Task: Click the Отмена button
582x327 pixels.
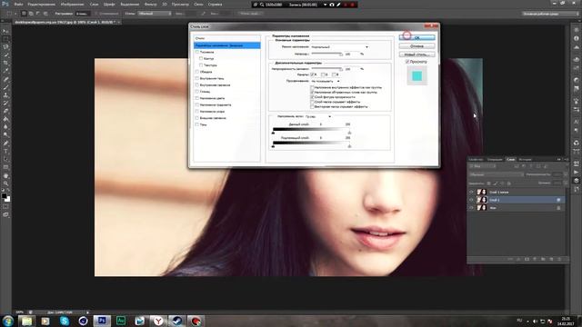Action: pos(416,46)
